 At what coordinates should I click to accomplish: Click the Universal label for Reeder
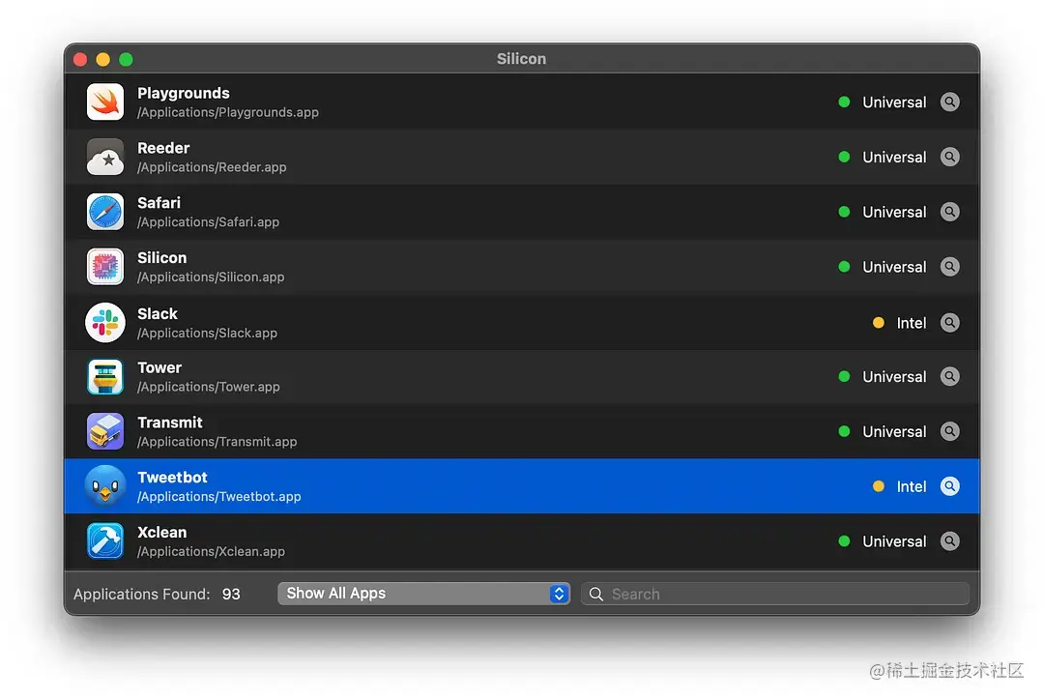tap(894, 158)
